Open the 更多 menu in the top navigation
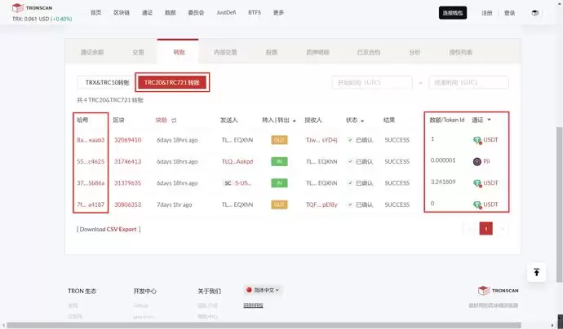Image resolution: width=563 pixels, height=329 pixels. 278,12
